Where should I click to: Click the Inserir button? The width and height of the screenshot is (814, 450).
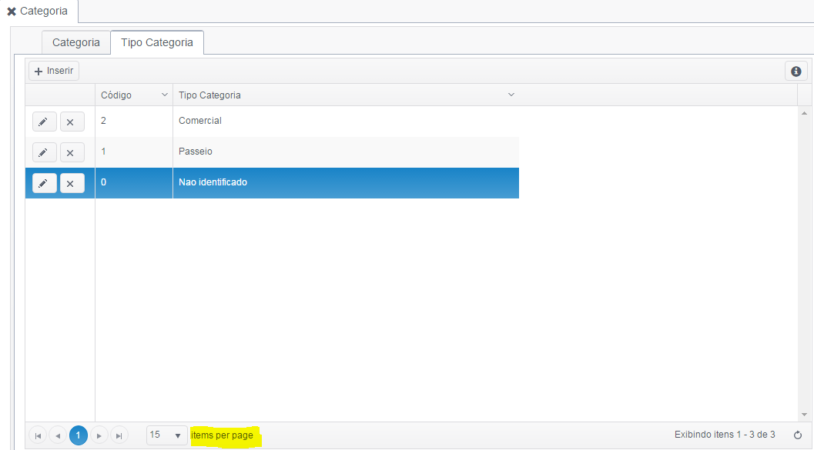point(54,71)
